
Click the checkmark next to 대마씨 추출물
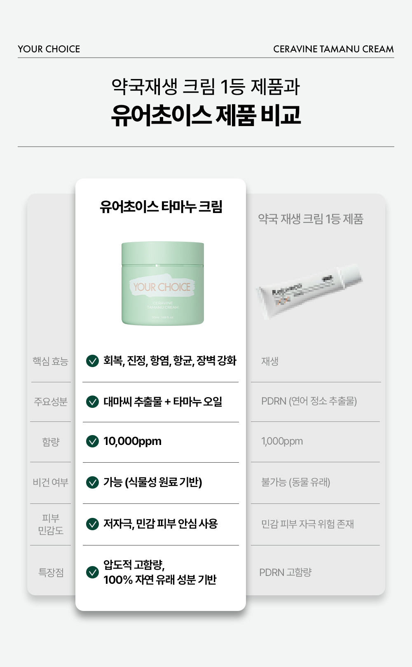[92, 401]
